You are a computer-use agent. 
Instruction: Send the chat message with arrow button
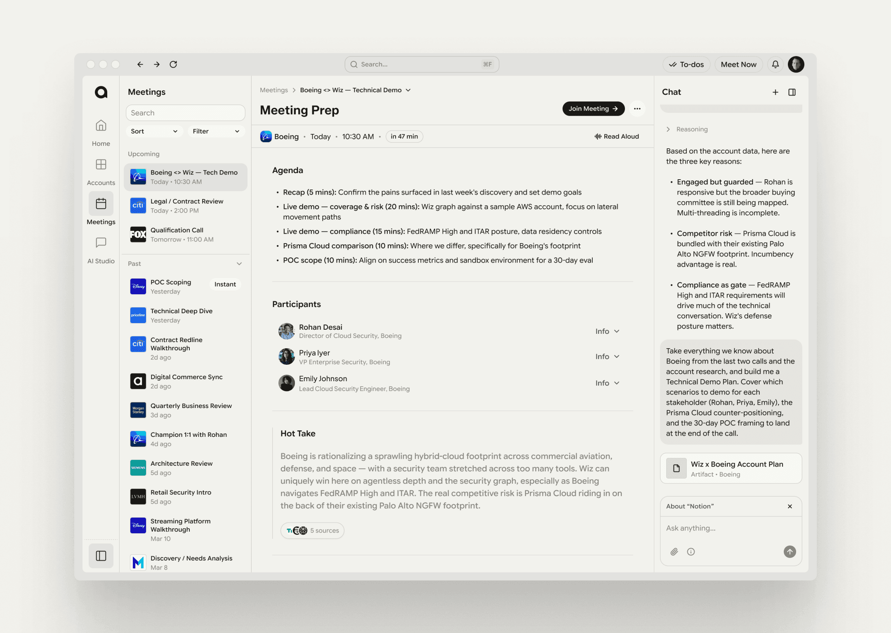point(790,551)
